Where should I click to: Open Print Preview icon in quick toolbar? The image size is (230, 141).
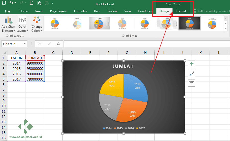39,3
